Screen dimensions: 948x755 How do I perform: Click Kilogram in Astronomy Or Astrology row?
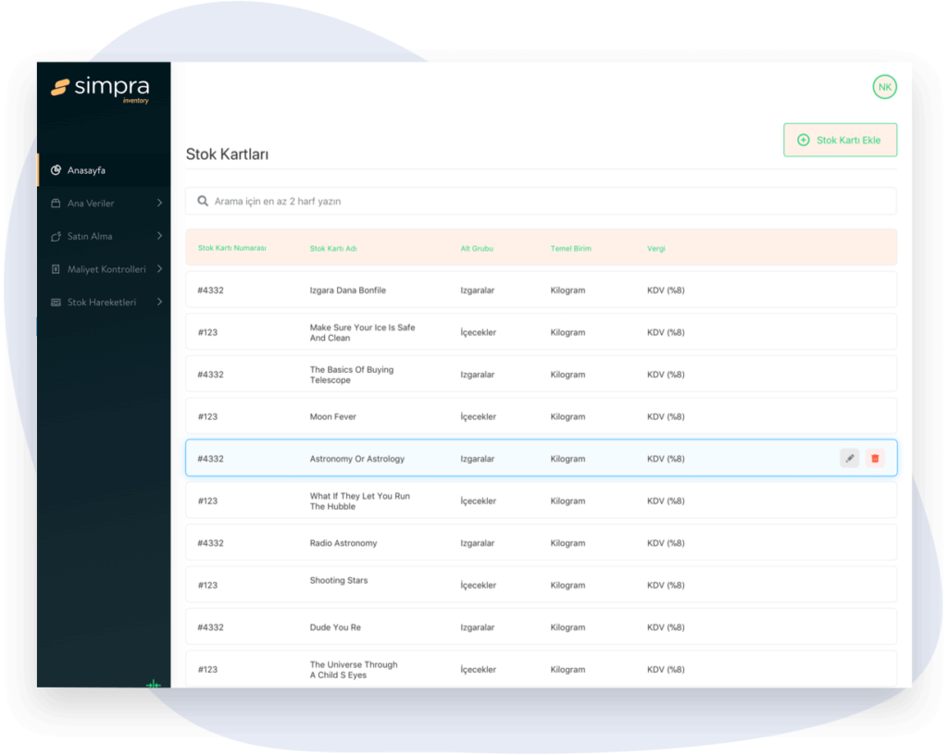(x=568, y=459)
